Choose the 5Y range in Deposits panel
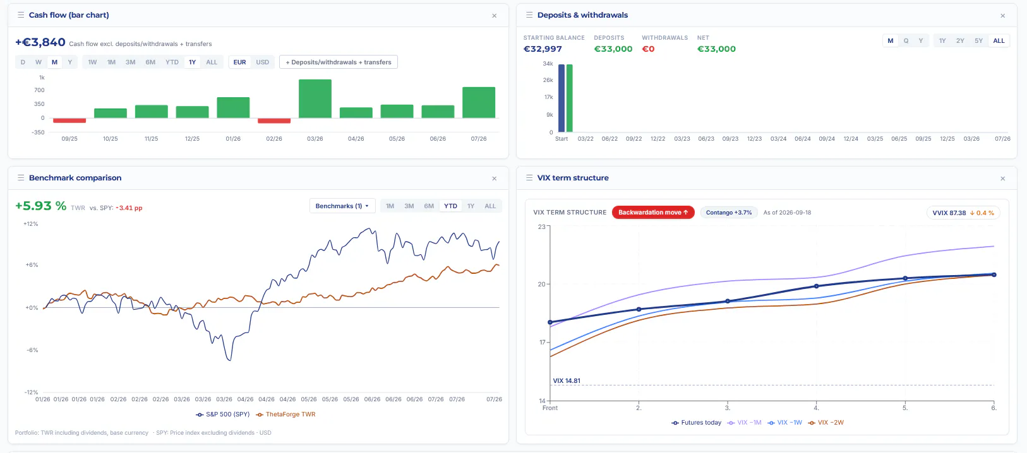Viewport: 1027px width, 453px height. [978, 40]
